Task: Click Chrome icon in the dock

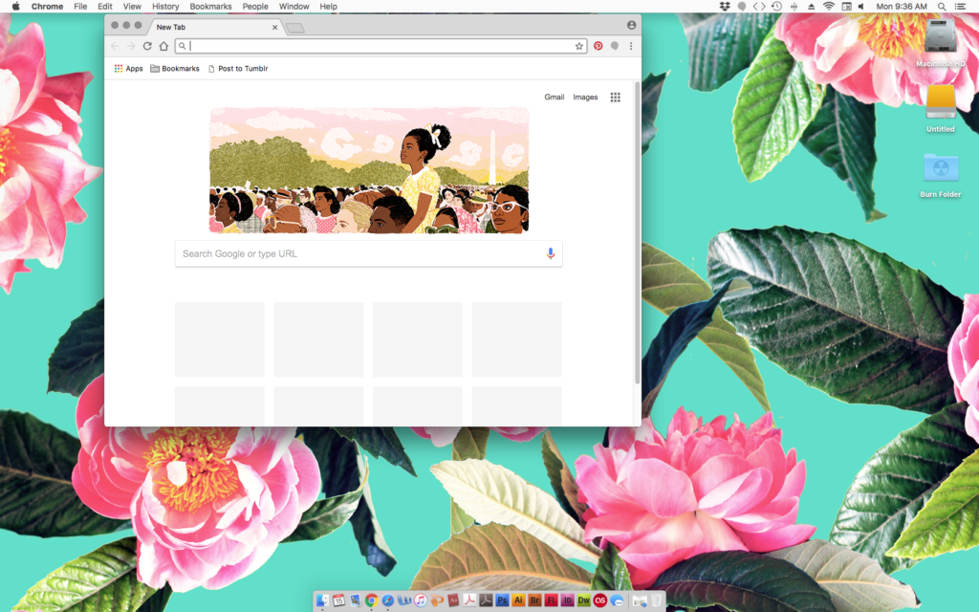Action: 372,601
